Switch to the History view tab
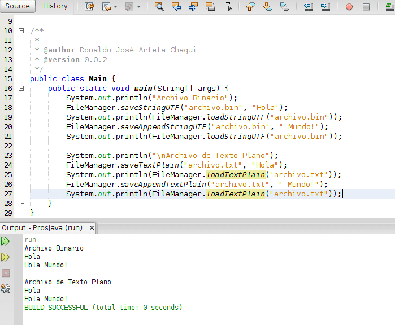 (x=55, y=6)
